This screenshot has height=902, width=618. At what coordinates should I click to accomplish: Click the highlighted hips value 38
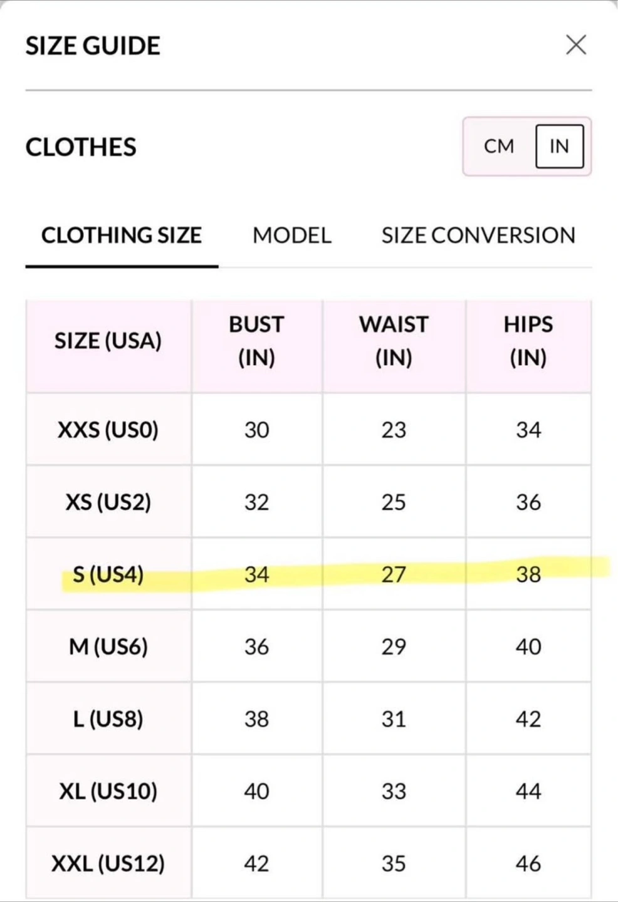point(528,574)
